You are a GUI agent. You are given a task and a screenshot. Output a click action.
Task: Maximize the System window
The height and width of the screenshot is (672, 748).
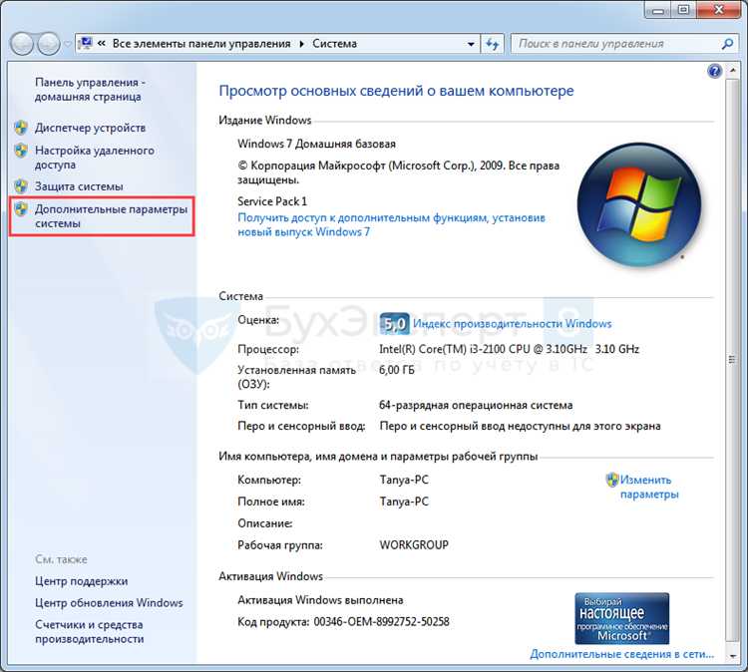click(x=684, y=10)
